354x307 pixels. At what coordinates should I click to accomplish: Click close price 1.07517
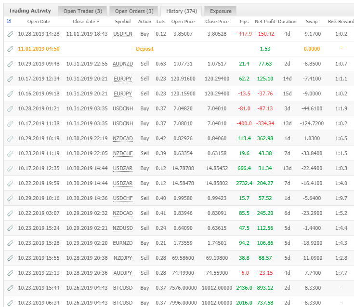[x=217, y=64]
